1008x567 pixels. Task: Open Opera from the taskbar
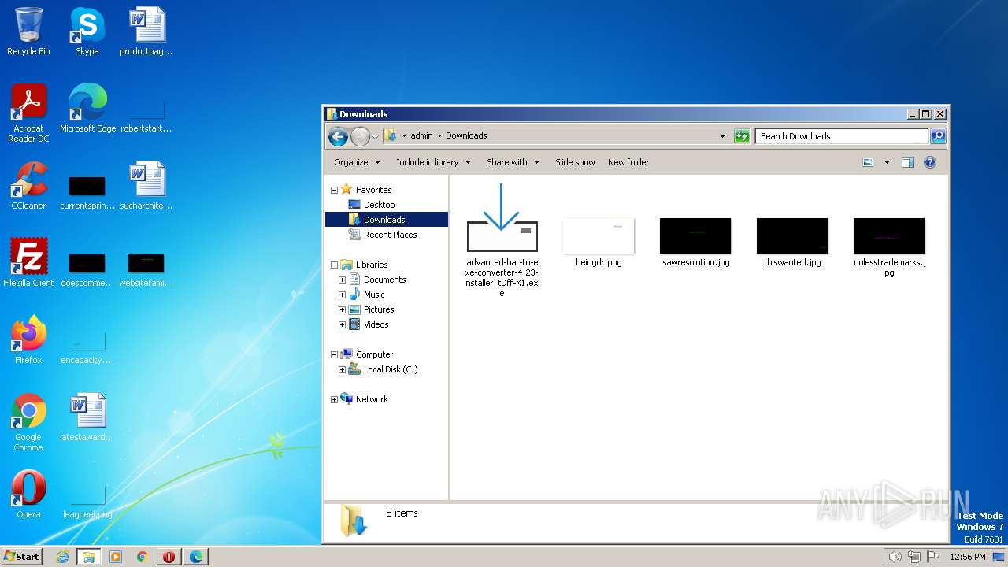tap(169, 557)
